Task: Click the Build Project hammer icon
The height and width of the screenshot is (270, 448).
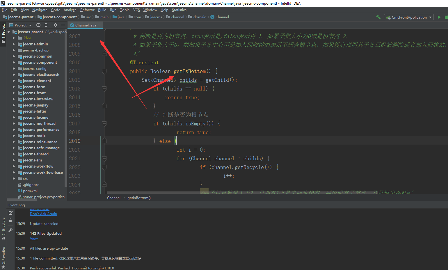Action: tap(378, 17)
